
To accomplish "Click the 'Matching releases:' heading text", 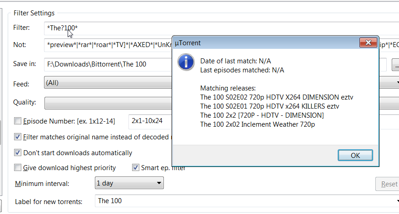I will (x=228, y=88).
